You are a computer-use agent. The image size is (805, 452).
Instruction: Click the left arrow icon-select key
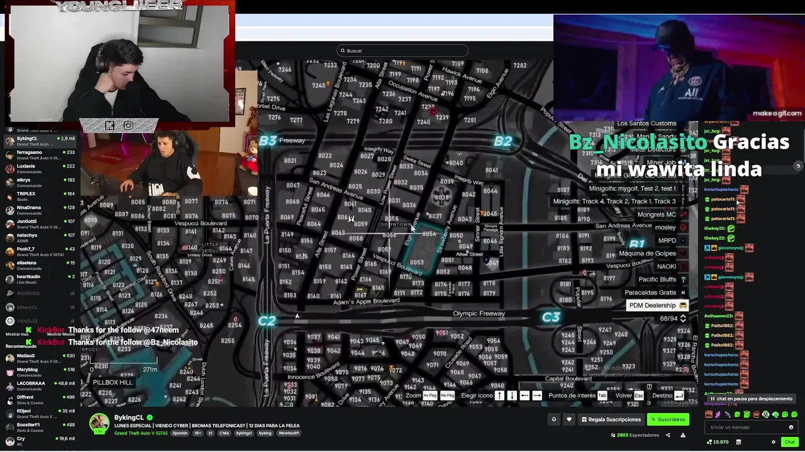[x=525, y=395]
